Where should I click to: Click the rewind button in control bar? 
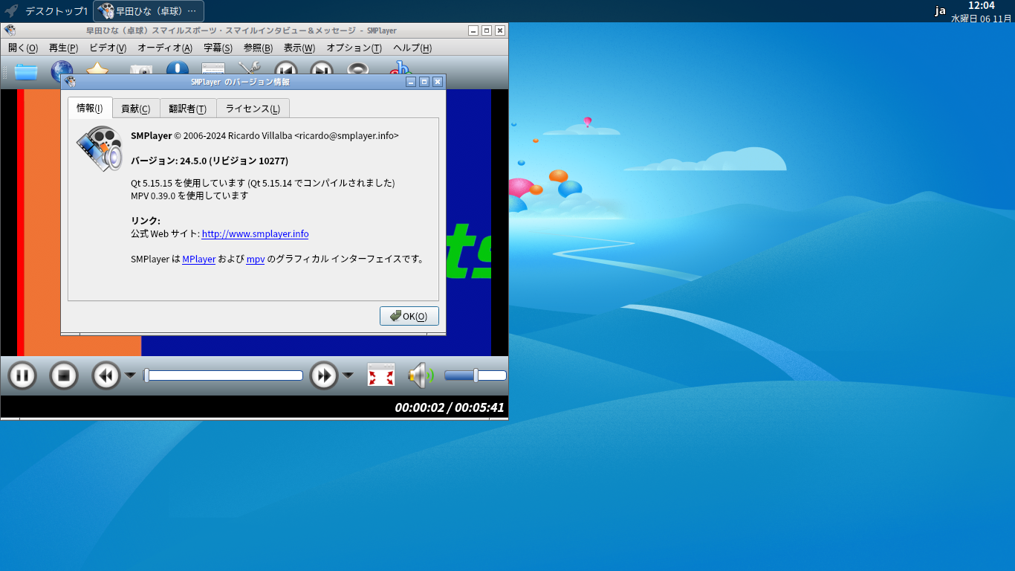(x=106, y=375)
